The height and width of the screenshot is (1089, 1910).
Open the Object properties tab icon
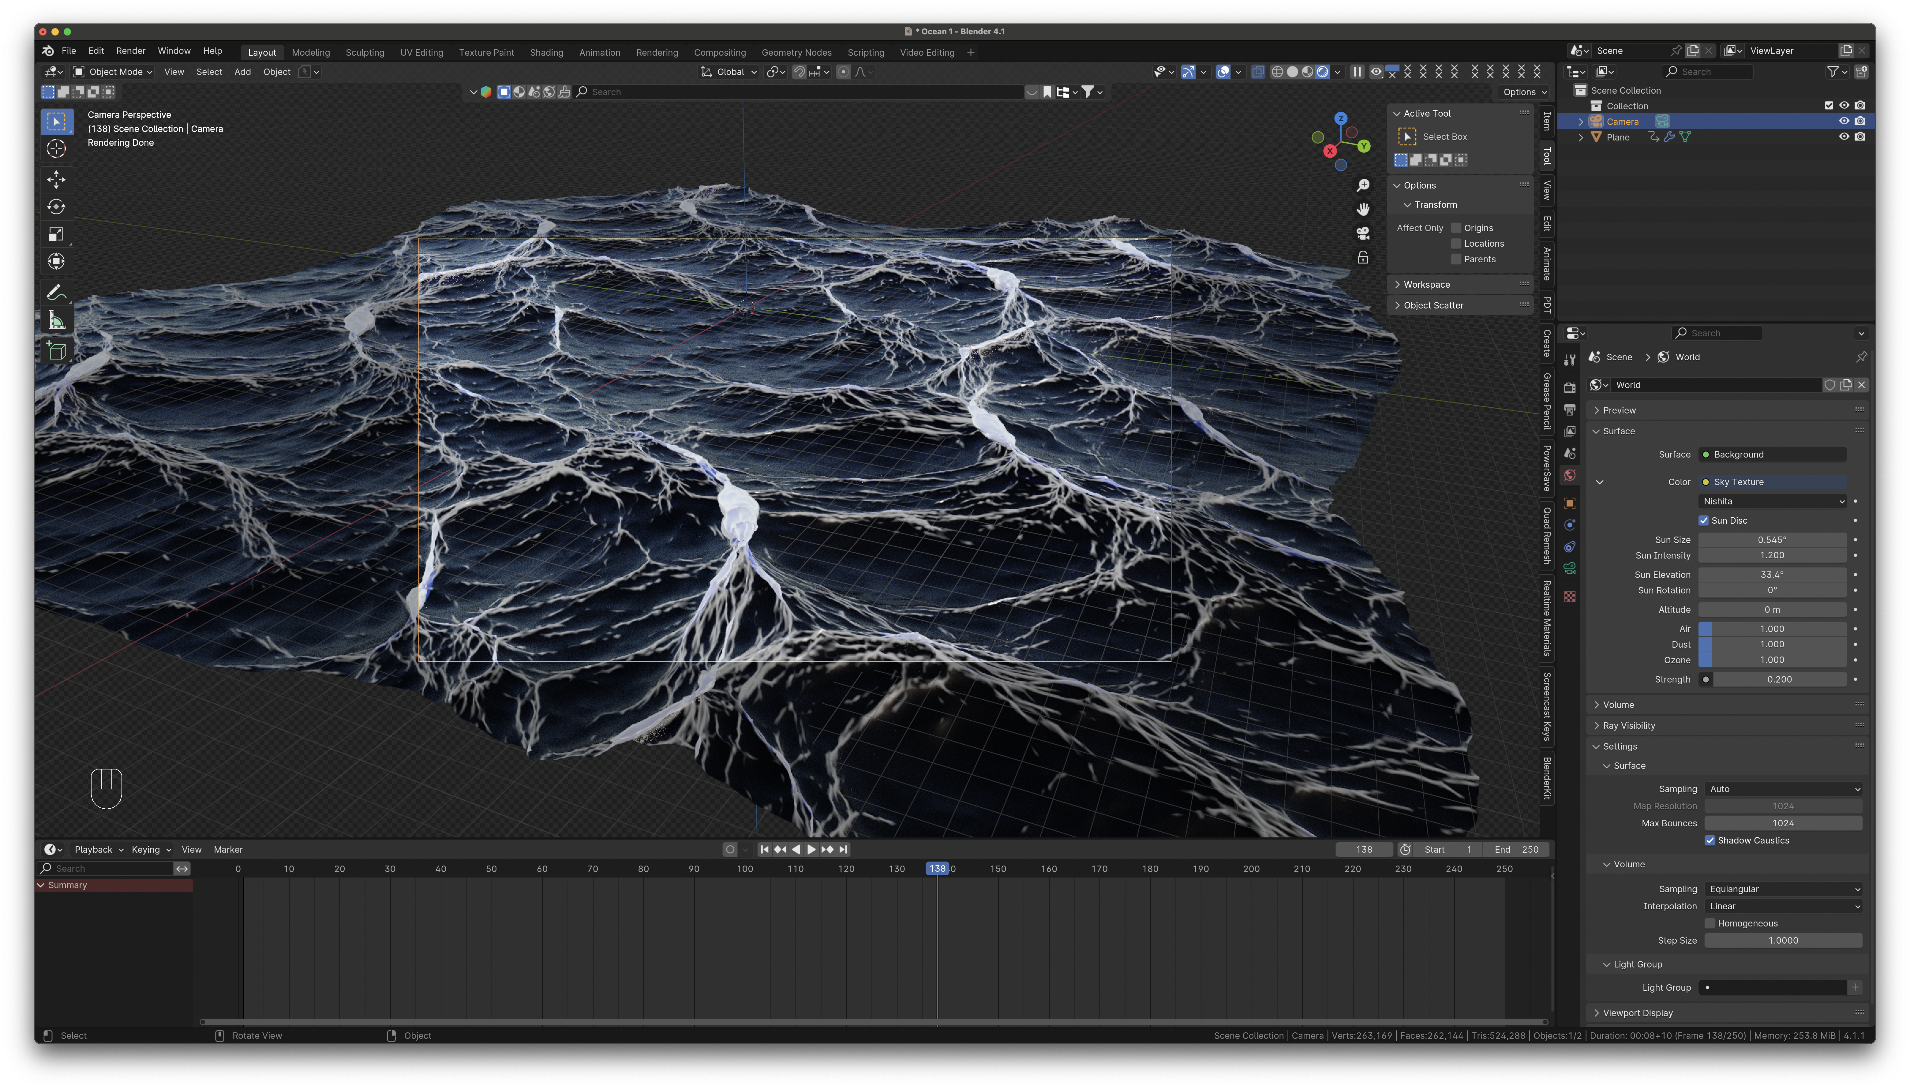[x=1570, y=503]
